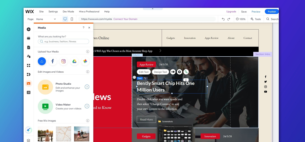Click the Undo arrow in top bar
Image resolution: width=305 pixels, height=142 pixels.
coord(223,19)
